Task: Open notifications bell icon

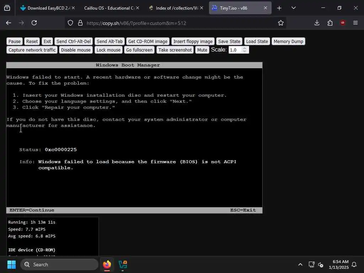Action: (354, 264)
